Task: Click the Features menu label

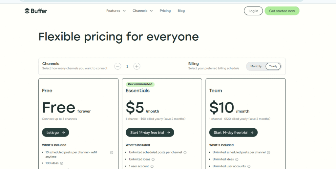Action: 113,11
